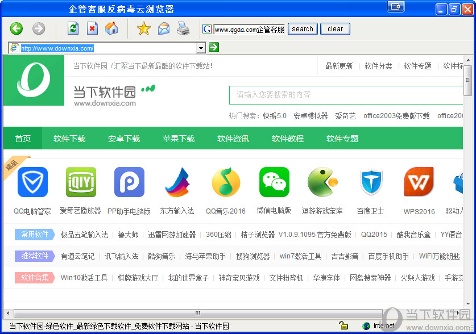The image size is (476, 334).
Task: Go to the Home page icon
Action: point(111,28)
